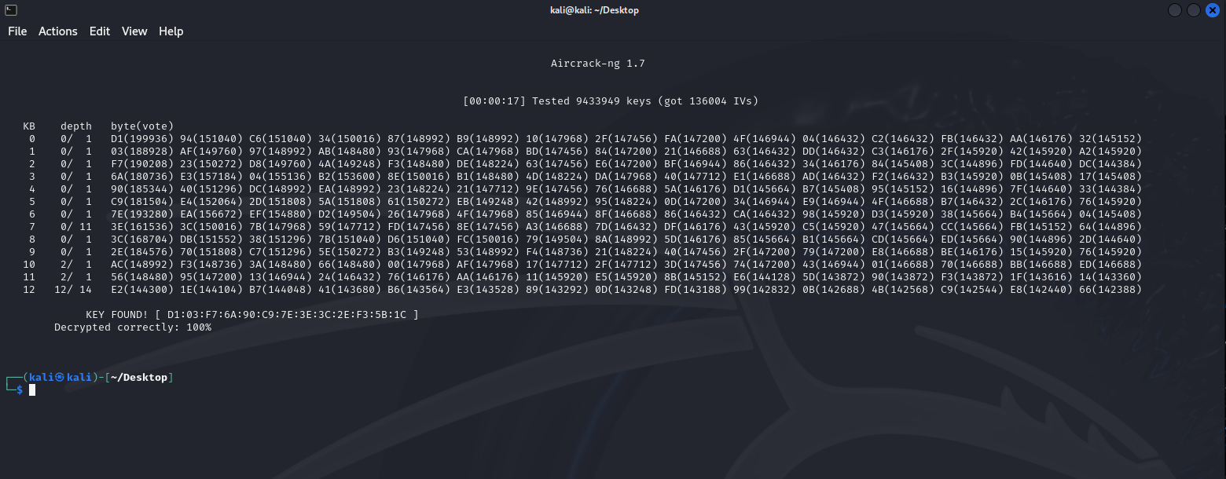Select vote value 56(148480)
Viewport: 1226px width, 479px height.
[142, 277]
